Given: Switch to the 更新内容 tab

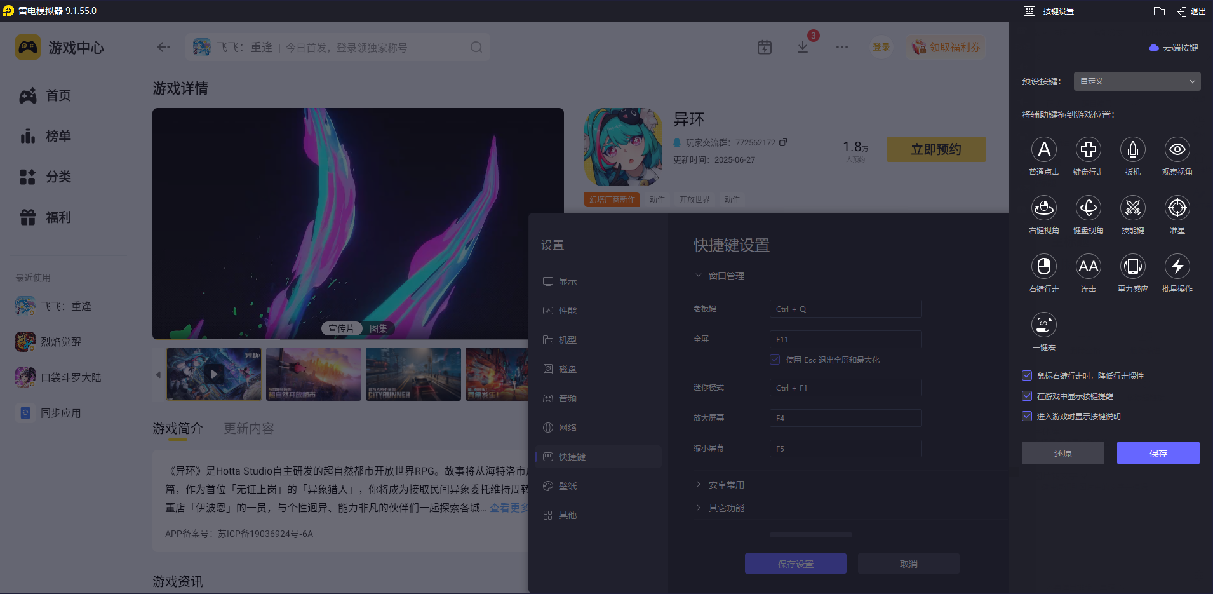Looking at the screenshot, I should [x=248, y=428].
